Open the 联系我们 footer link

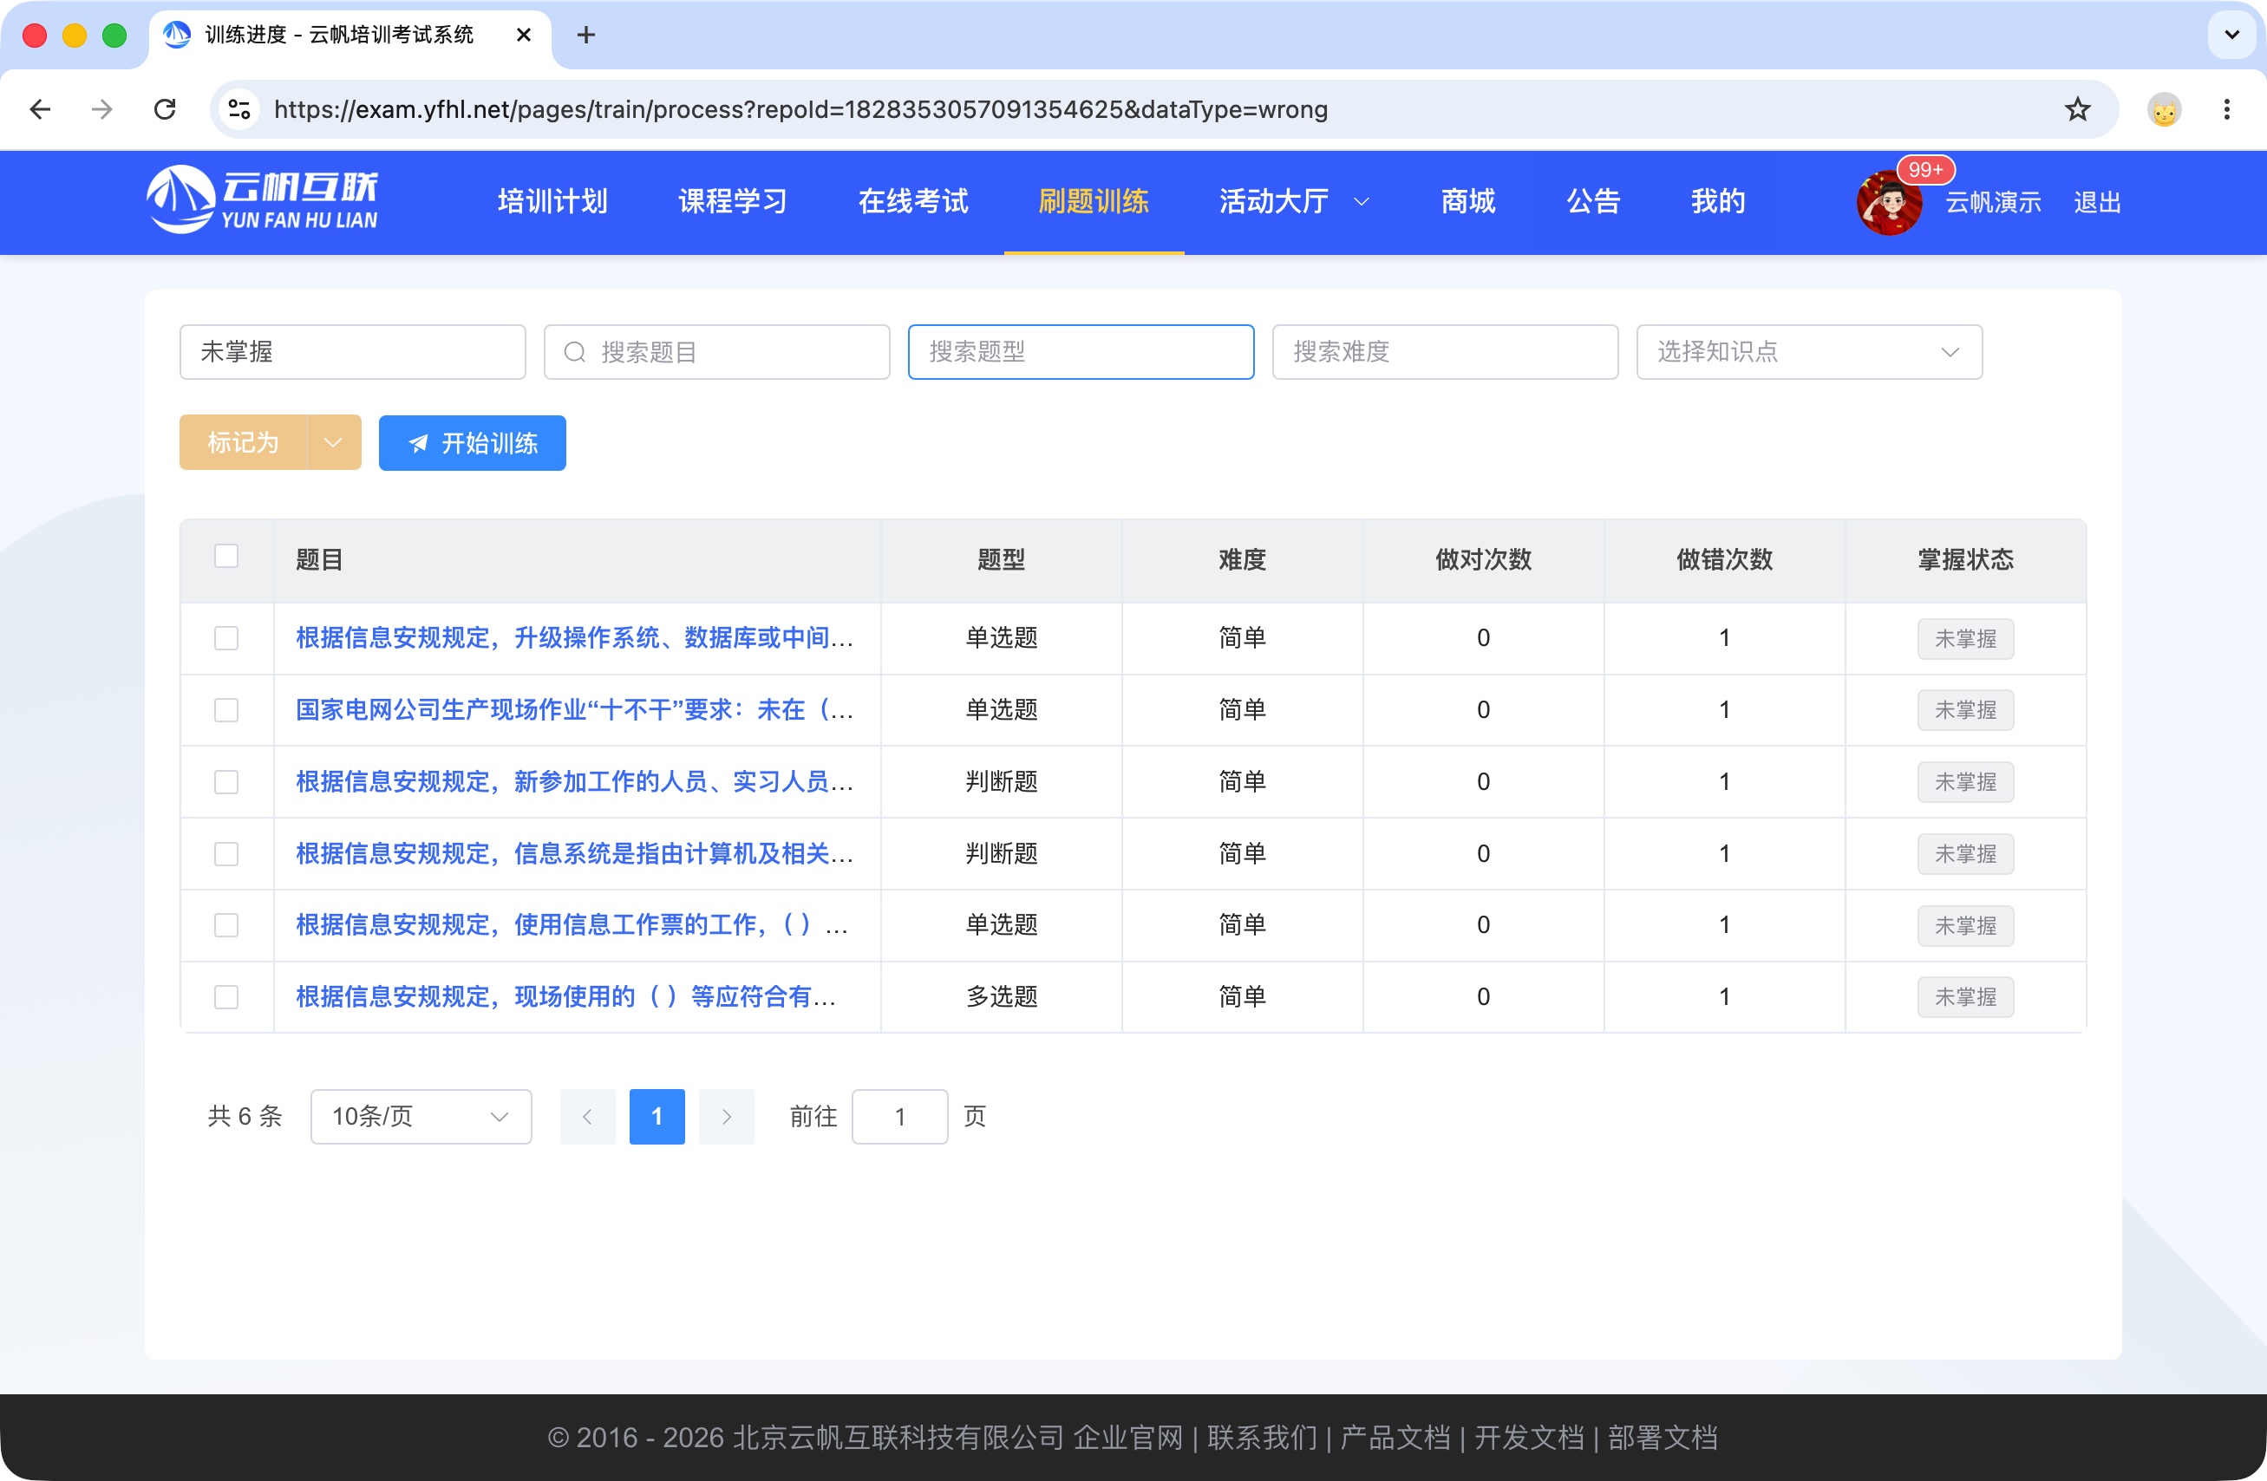point(1262,1437)
